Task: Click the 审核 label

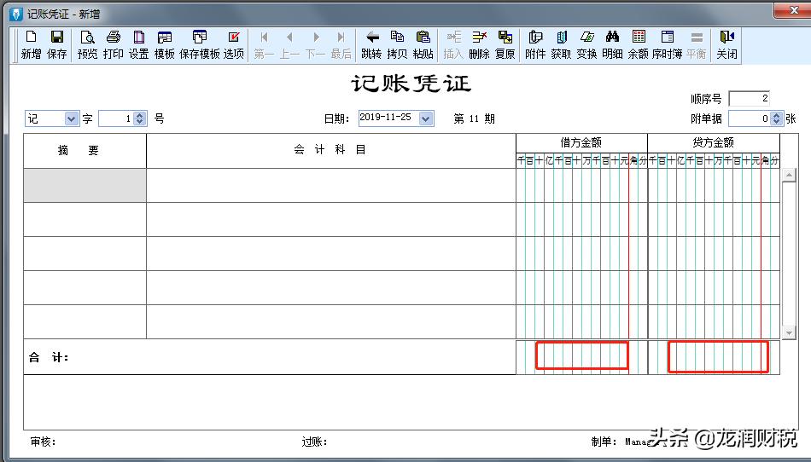Action: coord(43,442)
